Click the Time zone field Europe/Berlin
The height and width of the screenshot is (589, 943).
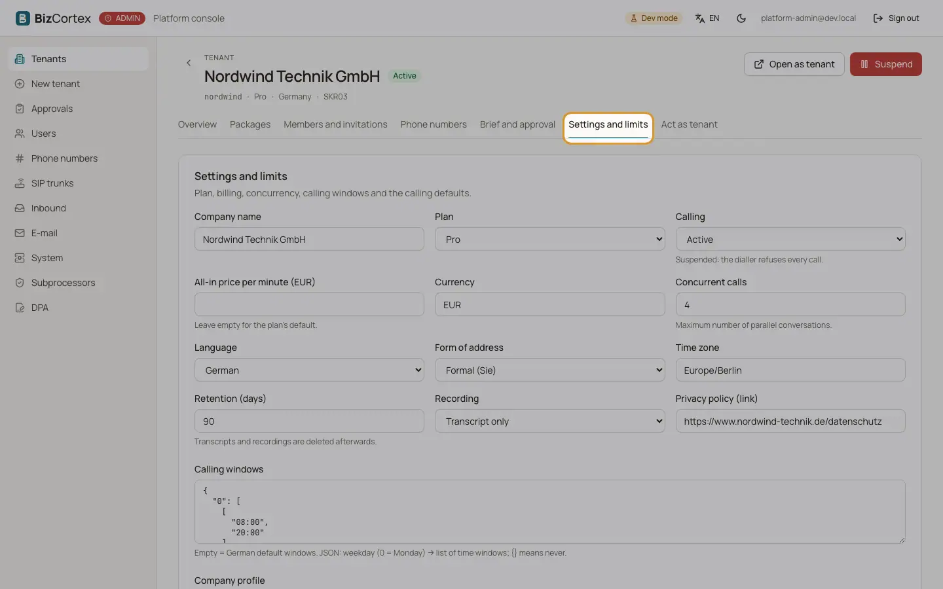790,370
